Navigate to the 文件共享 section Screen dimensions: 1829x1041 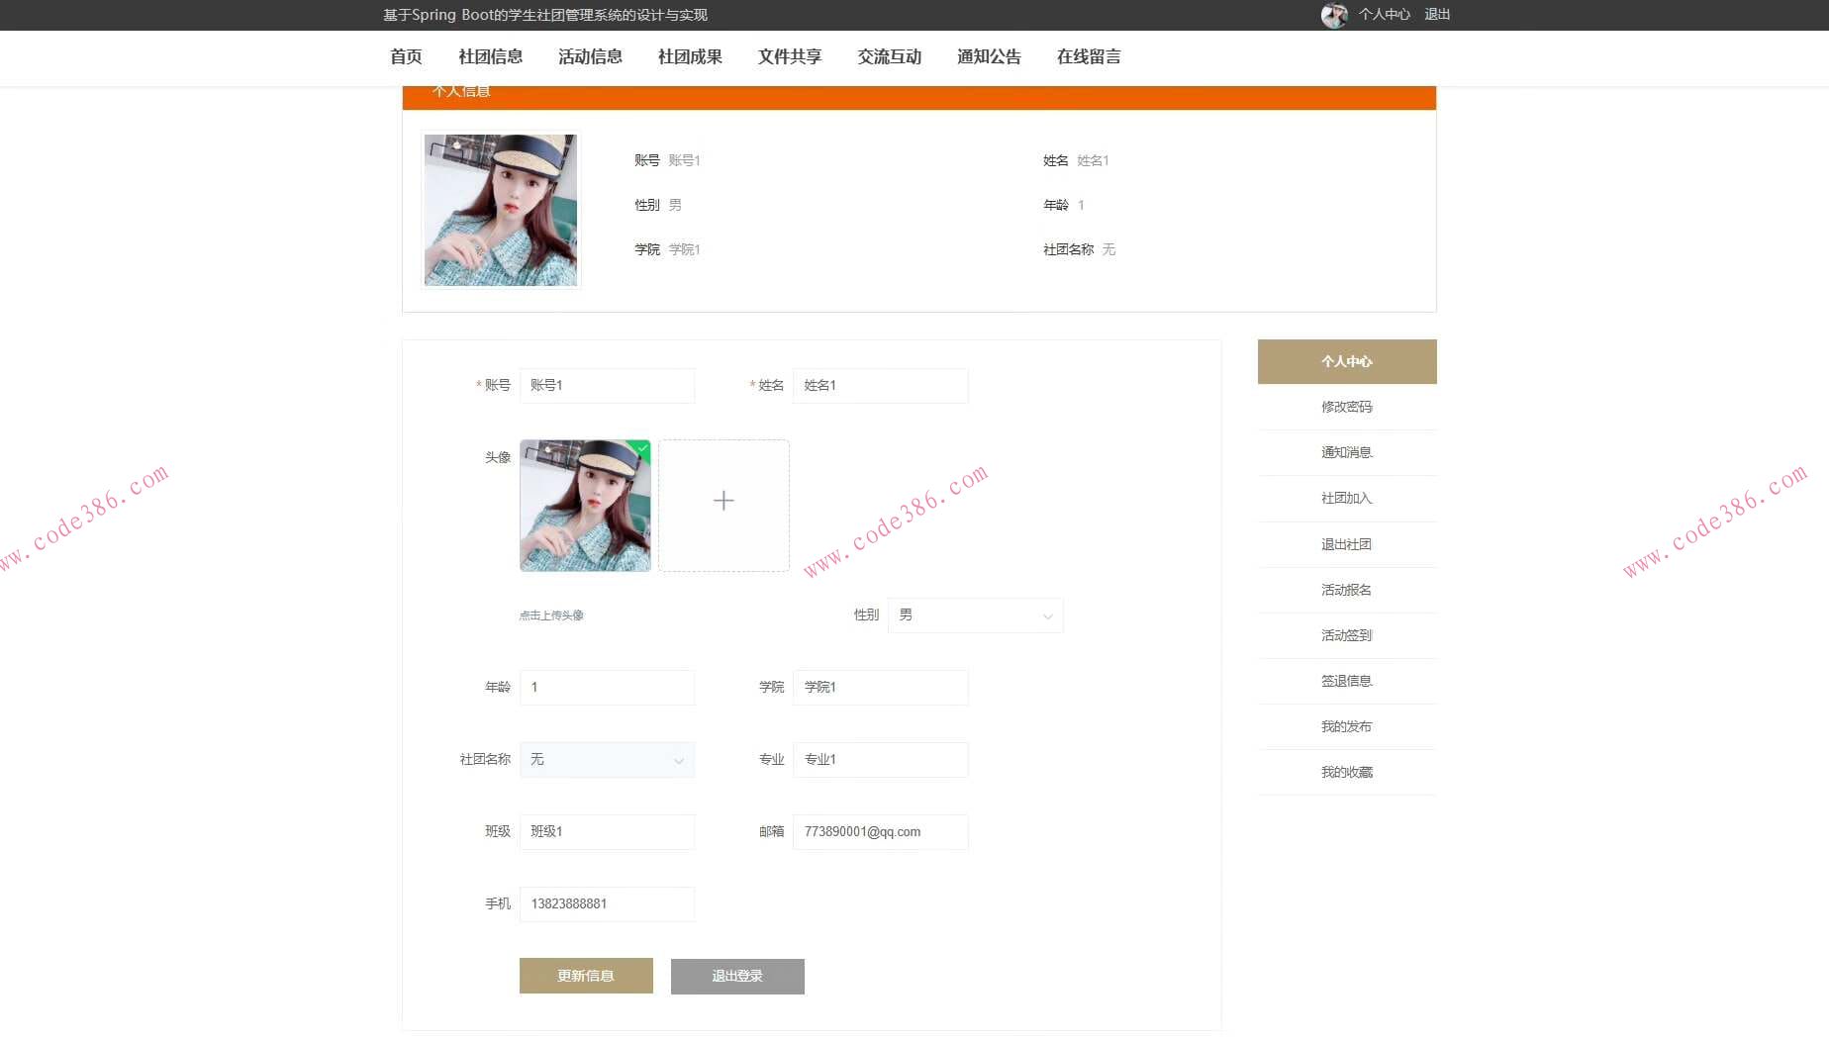click(x=789, y=56)
